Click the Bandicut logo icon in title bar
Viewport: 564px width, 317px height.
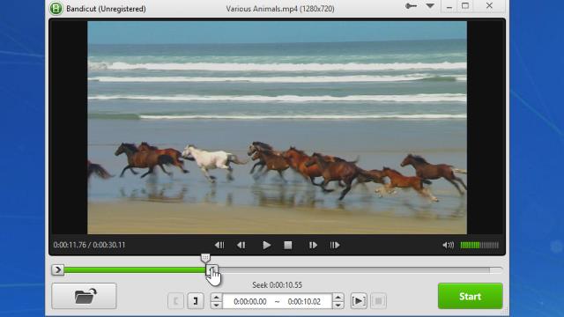[56, 8]
